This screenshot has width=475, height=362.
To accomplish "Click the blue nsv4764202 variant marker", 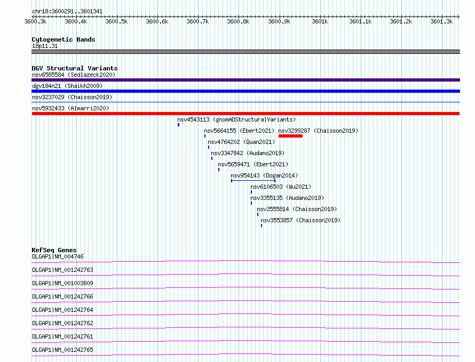I will coord(209,147).
